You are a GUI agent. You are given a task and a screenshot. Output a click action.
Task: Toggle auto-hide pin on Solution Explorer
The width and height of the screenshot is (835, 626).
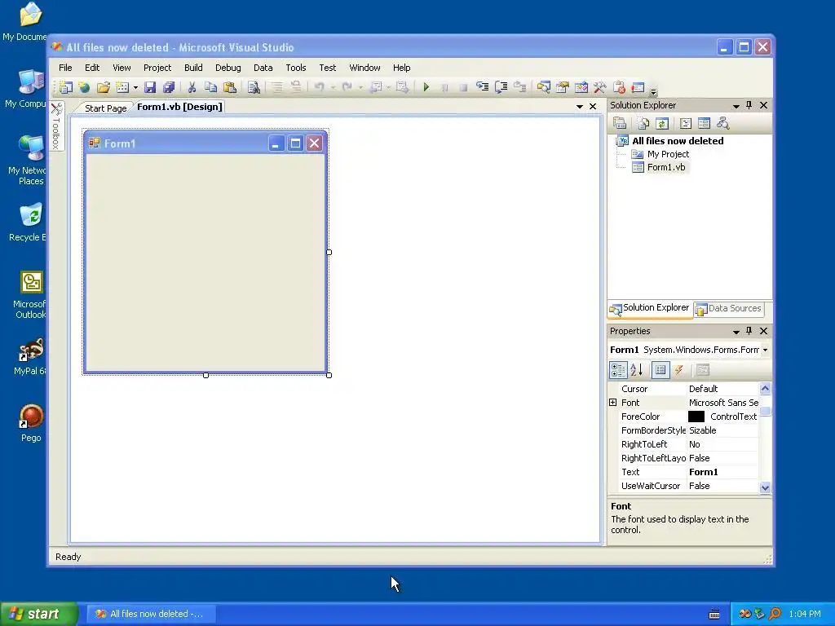click(x=749, y=105)
